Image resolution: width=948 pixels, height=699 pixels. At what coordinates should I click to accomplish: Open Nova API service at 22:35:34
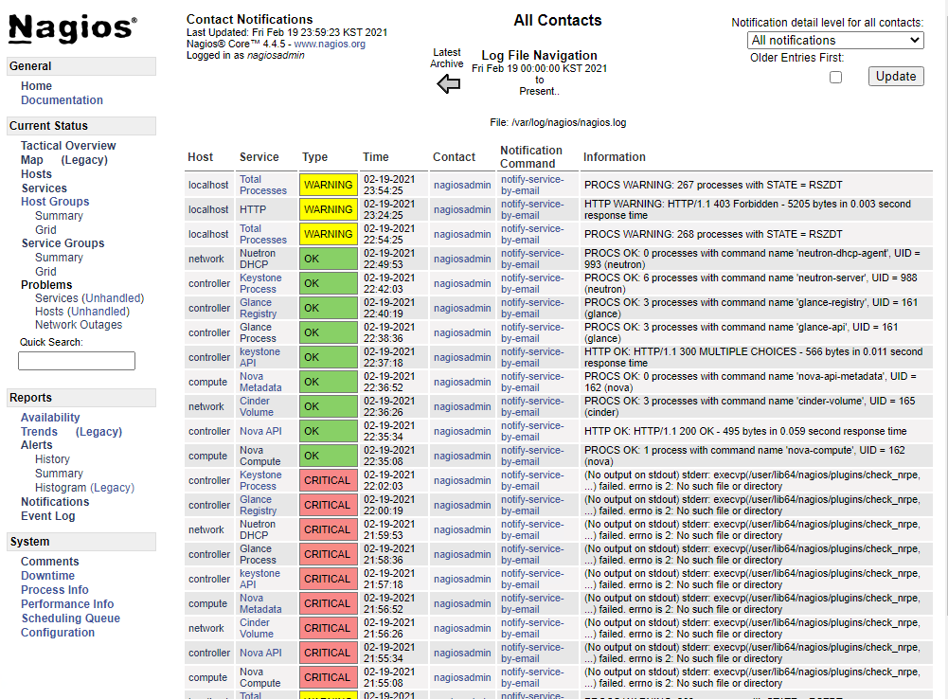[x=260, y=432]
